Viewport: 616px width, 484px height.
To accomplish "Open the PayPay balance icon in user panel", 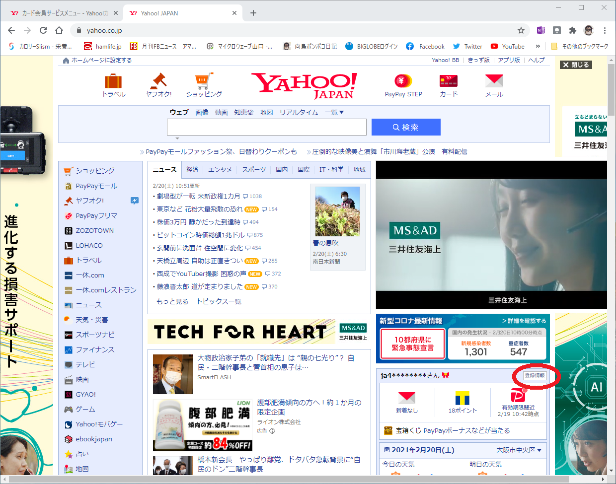I will point(518,396).
